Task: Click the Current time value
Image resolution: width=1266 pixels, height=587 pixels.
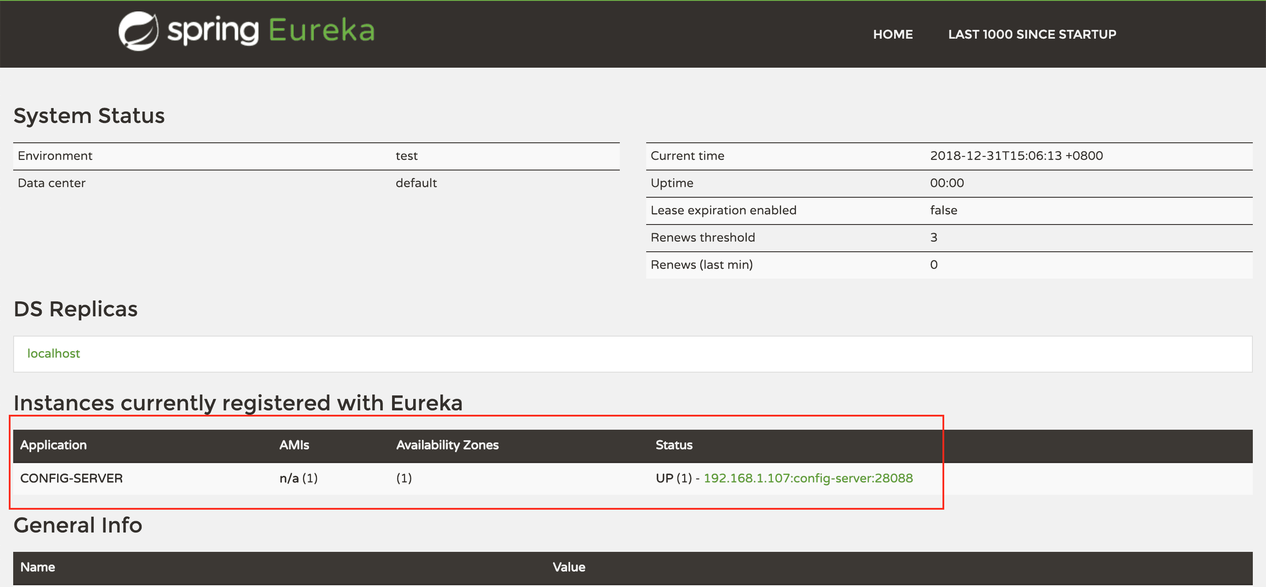Action: pyautogui.click(x=1016, y=156)
